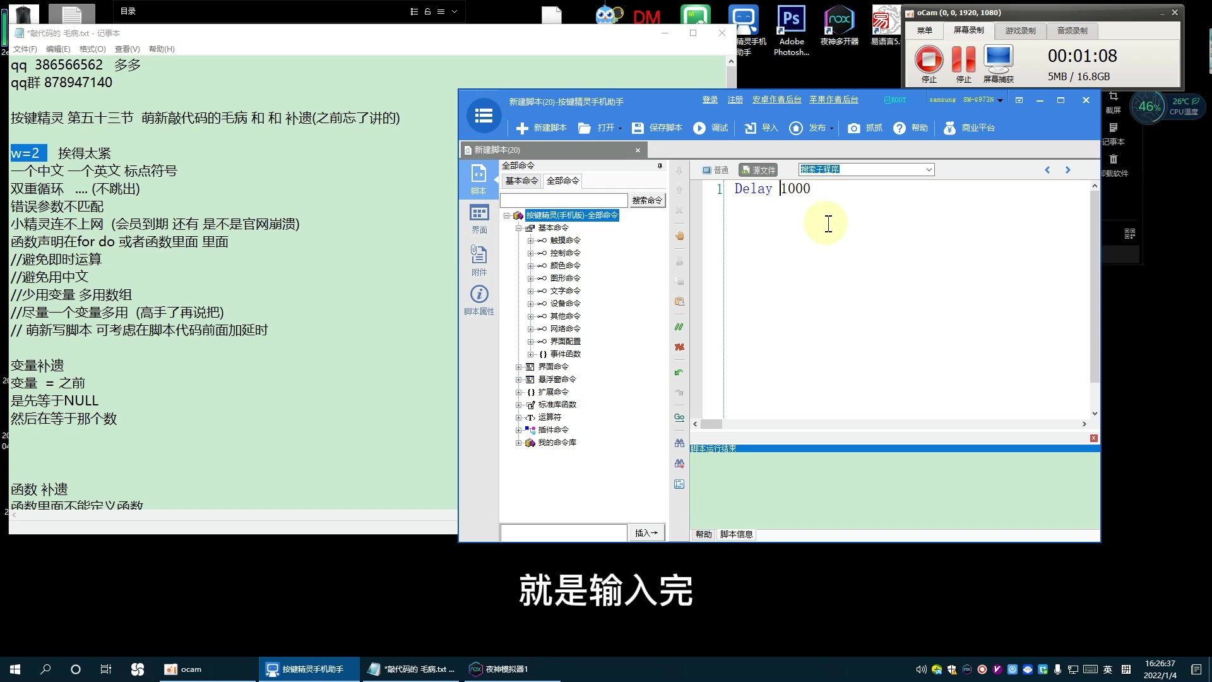Click the binoculars find icon
Viewport: 1212px width, 682px height.
[679, 443]
